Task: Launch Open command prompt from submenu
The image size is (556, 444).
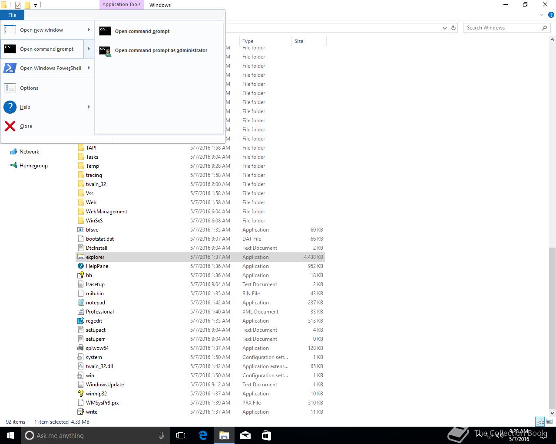Action: pyautogui.click(x=159, y=31)
